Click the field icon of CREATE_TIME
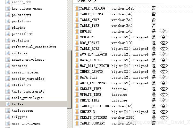 77,89
